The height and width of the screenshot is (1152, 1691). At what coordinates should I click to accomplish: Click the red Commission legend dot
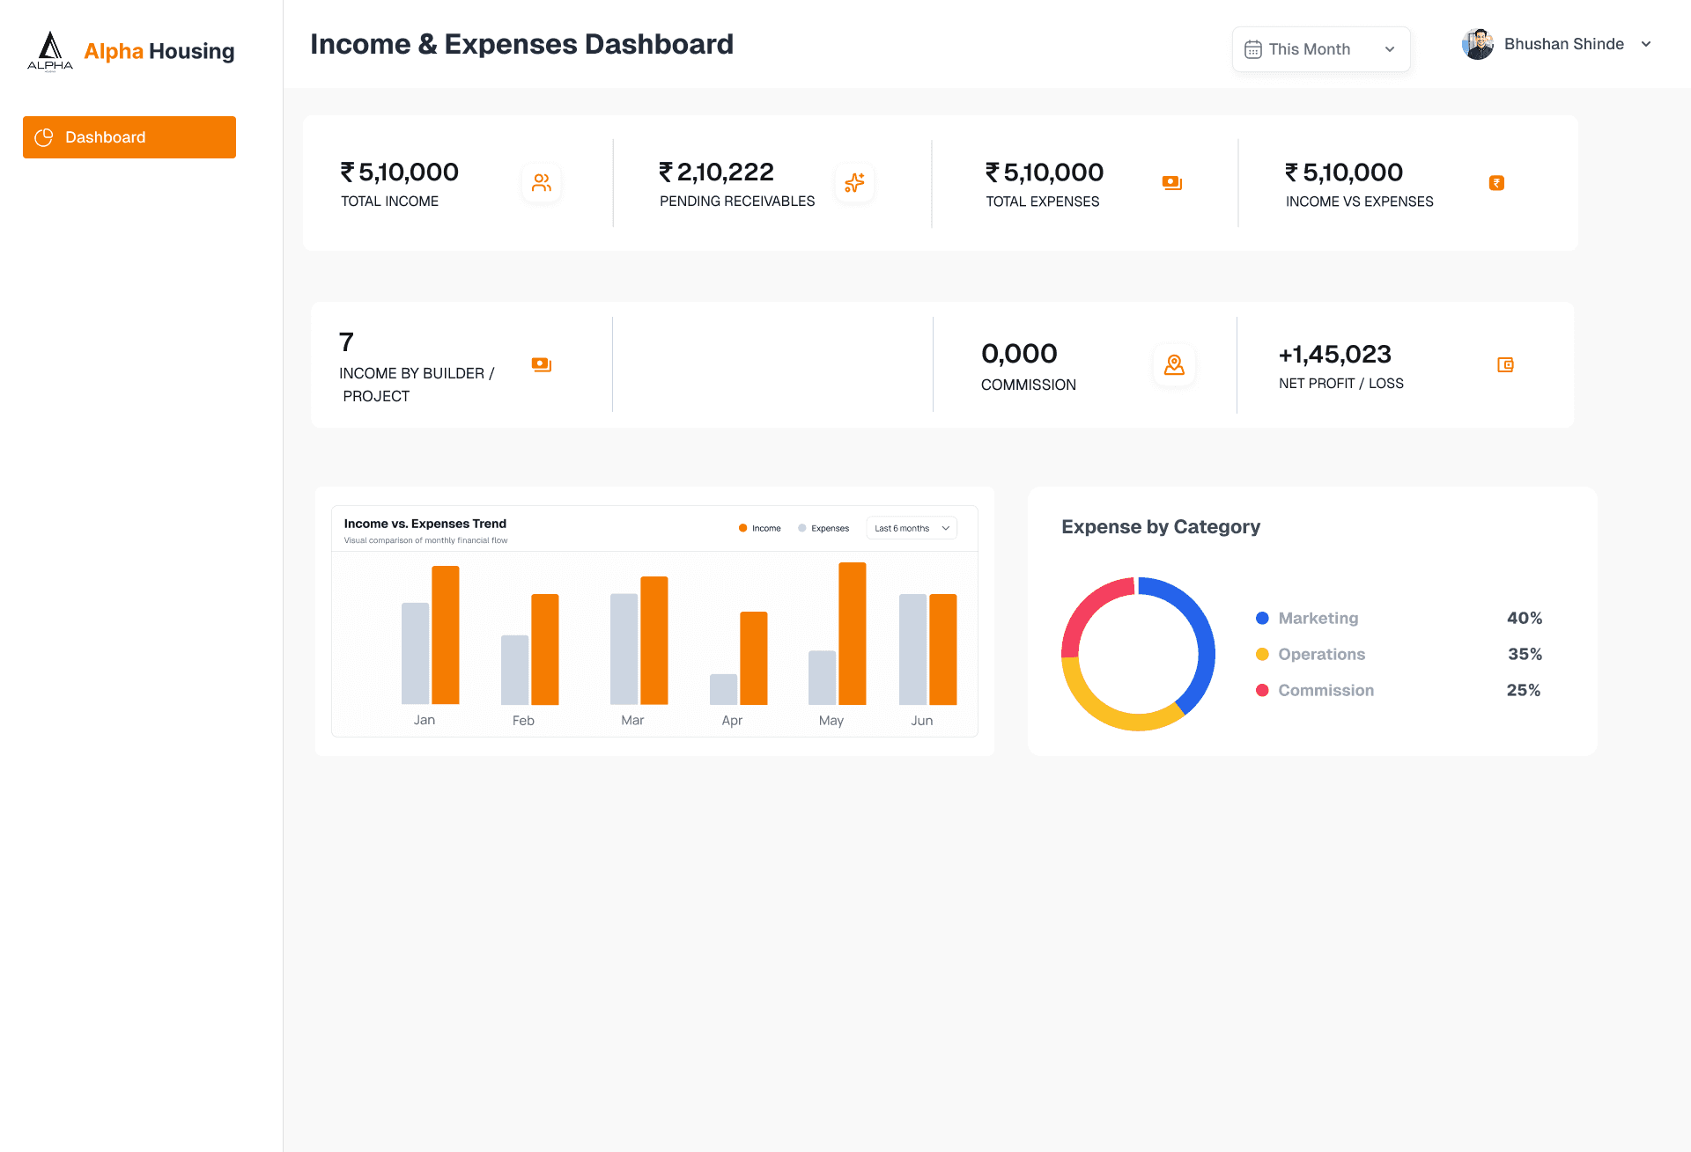tap(1262, 690)
